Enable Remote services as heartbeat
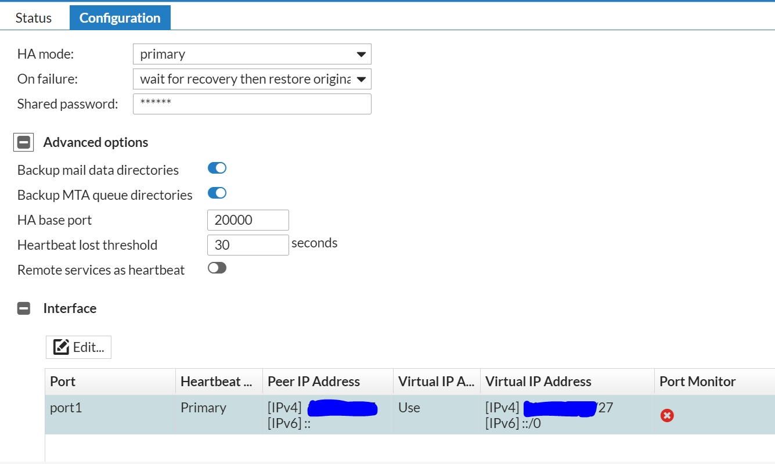The width and height of the screenshot is (775, 464). click(x=217, y=268)
